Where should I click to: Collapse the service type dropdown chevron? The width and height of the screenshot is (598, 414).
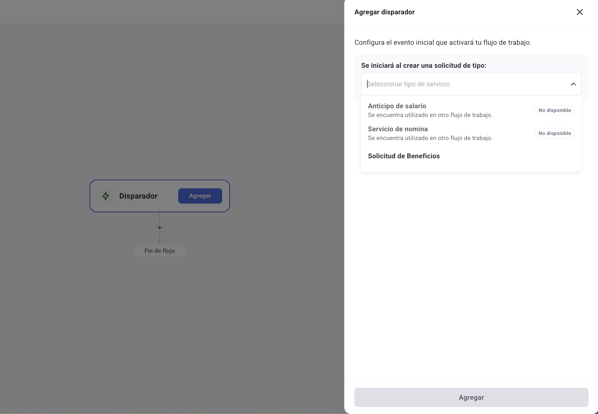pos(573,84)
